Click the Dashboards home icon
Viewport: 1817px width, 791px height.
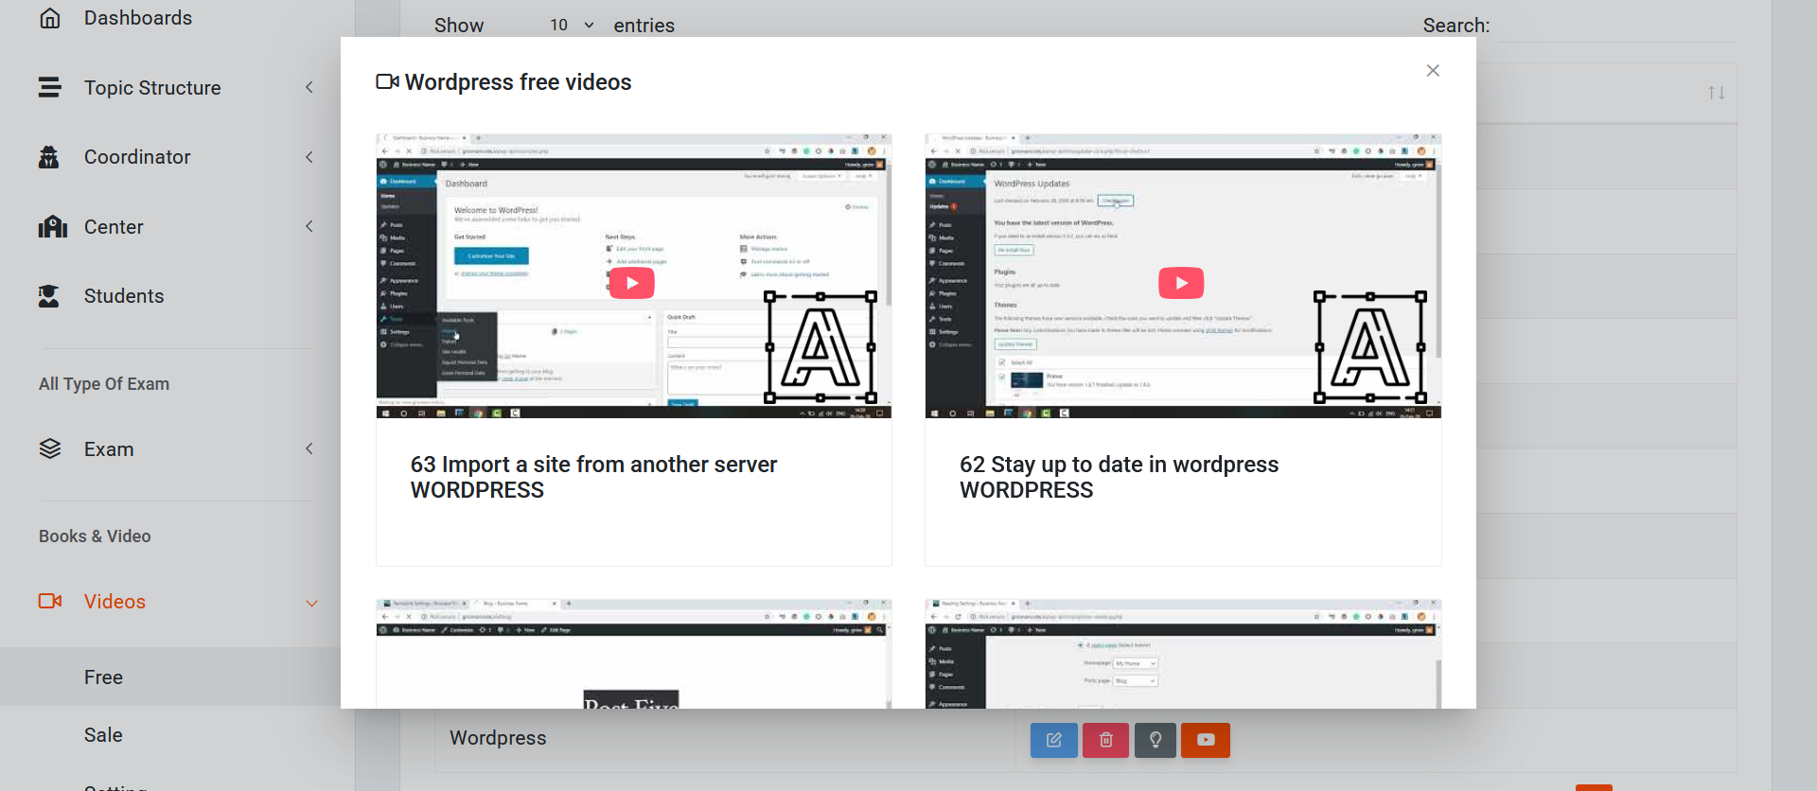point(50,18)
